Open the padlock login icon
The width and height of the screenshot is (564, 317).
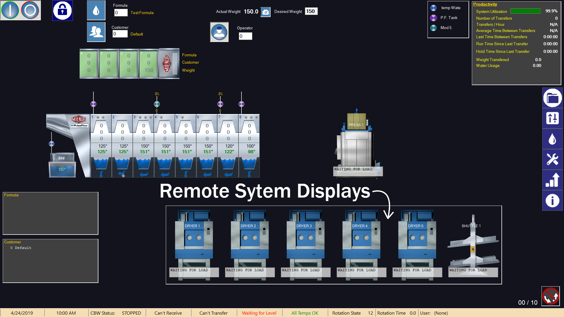pos(62,11)
